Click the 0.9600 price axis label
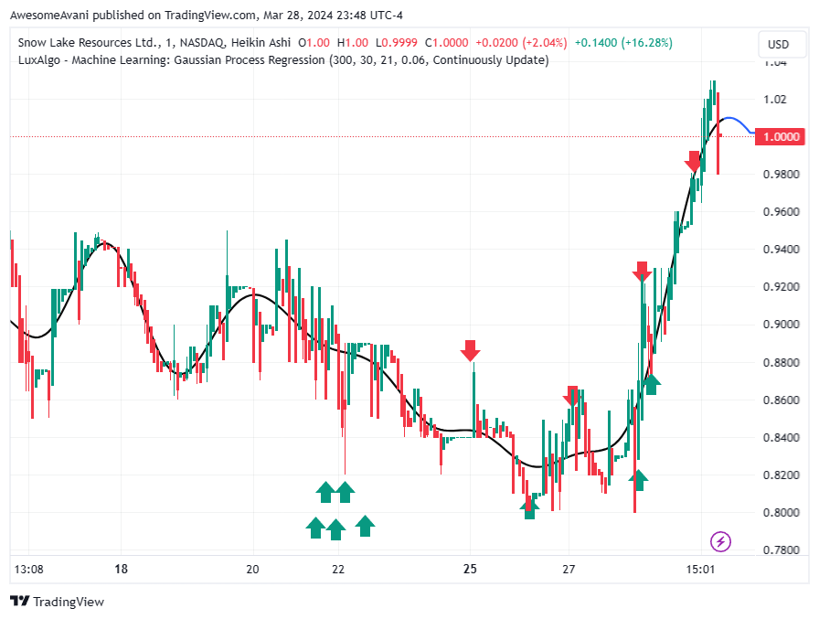This screenshot has height=619, width=819. point(781,211)
